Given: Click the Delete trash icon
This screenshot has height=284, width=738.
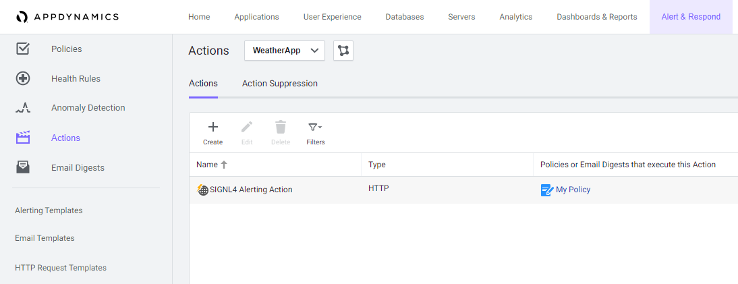Looking at the screenshot, I should (x=281, y=127).
